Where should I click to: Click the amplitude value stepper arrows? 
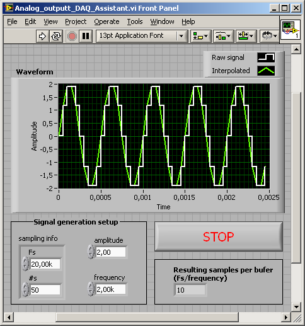(x=91, y=252)
